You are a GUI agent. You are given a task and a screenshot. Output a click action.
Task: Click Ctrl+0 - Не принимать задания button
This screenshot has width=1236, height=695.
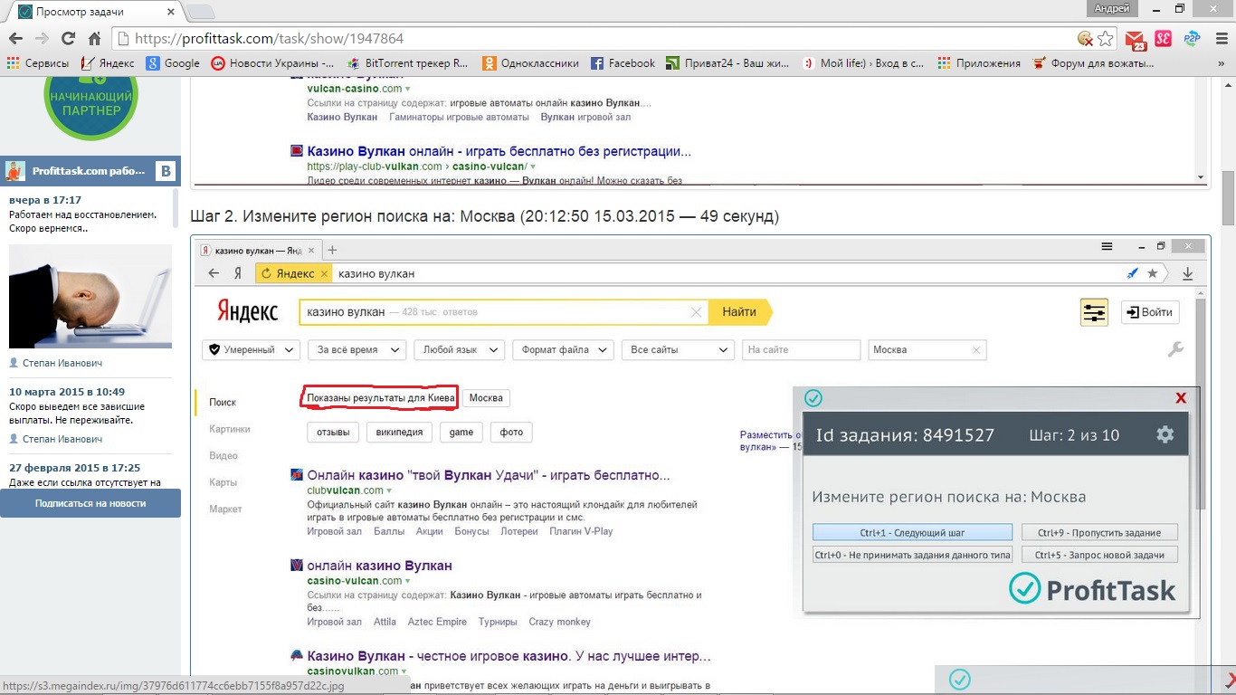[x=912, y=555]
